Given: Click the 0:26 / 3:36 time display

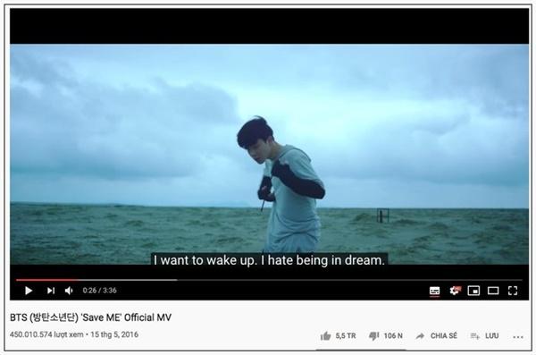Looking at the screenshot, I should tap(99, 291).
